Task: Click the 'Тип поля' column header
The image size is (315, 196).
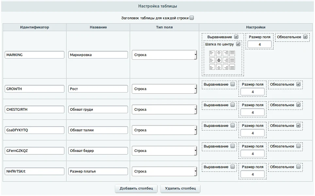Action: 164,27
